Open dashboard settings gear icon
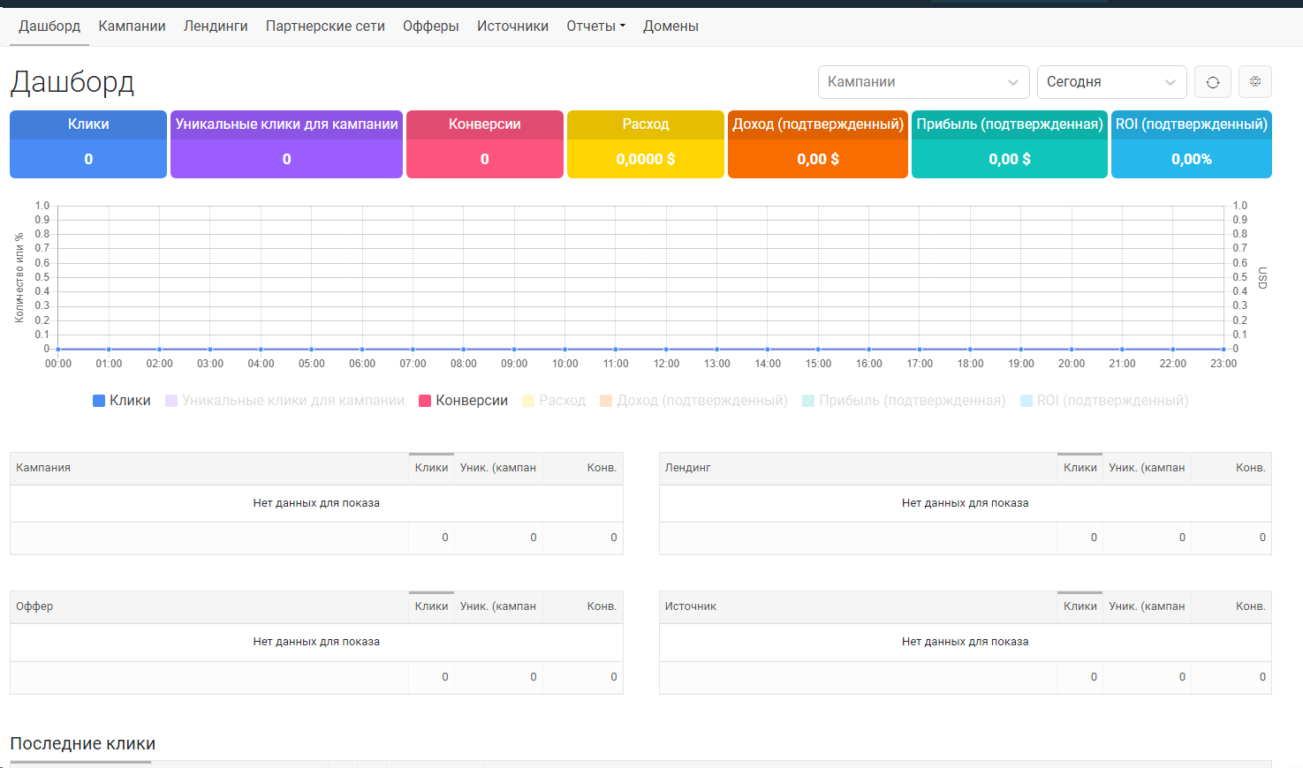1303x768 pixels. 1254,82
